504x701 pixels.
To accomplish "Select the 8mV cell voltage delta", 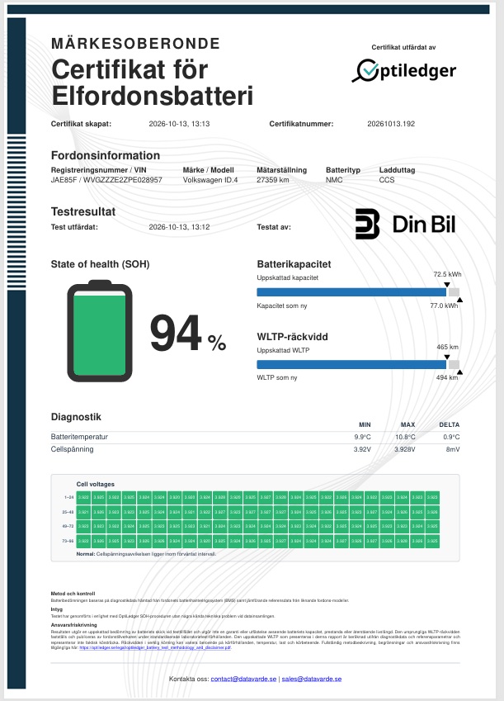I will (x=453, y=449).
